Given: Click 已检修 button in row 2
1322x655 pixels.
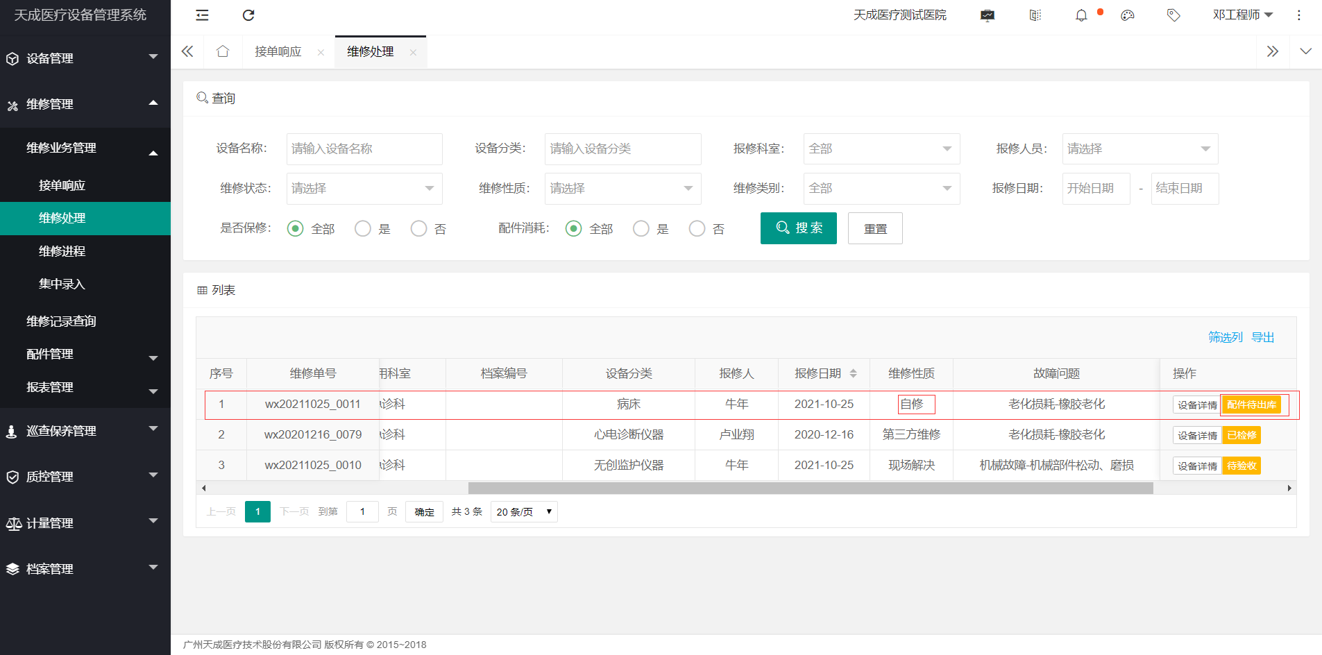Looking at the screenshot, I should pyautogui.click(x=1242, y=436).
